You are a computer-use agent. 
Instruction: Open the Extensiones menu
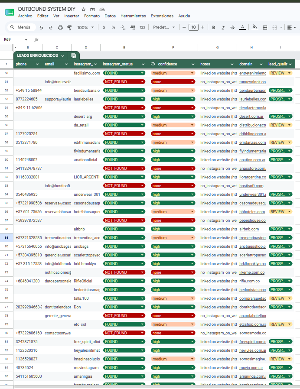[x=162, y=16]
